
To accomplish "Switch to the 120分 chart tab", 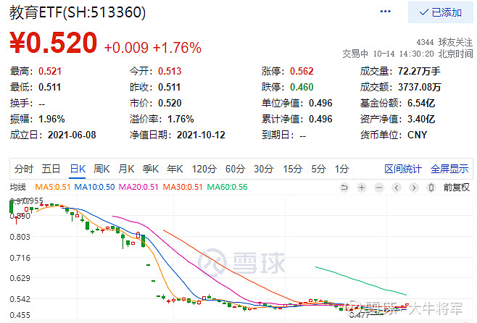I will point(204,169).
